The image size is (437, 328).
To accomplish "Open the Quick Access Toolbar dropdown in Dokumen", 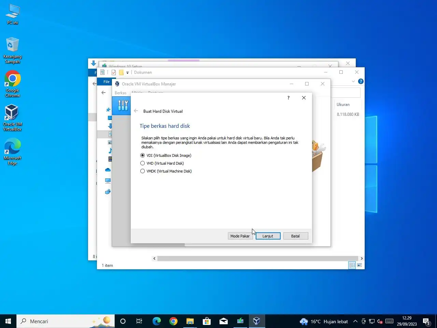I will pyautogui.click(x=127, y=72).
